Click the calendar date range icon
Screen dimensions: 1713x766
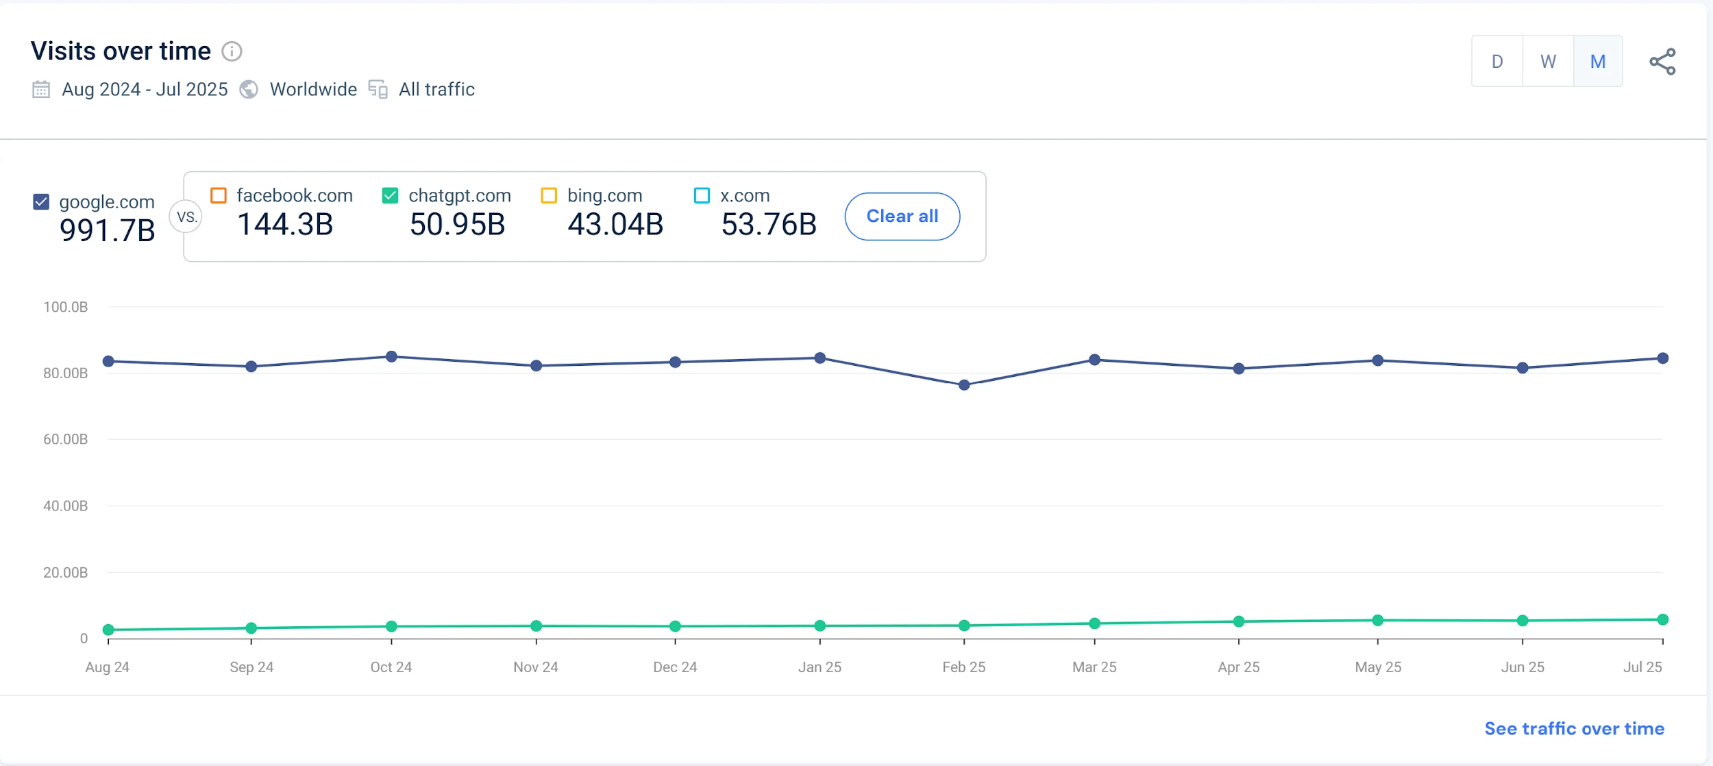(41, 90)
